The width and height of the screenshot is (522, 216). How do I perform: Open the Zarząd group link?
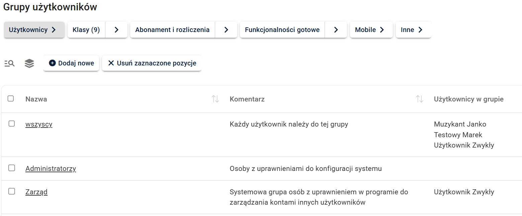pos(36,192)
